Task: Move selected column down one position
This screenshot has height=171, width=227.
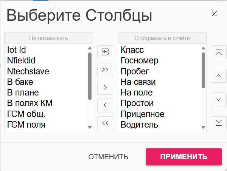Action: 219,100
